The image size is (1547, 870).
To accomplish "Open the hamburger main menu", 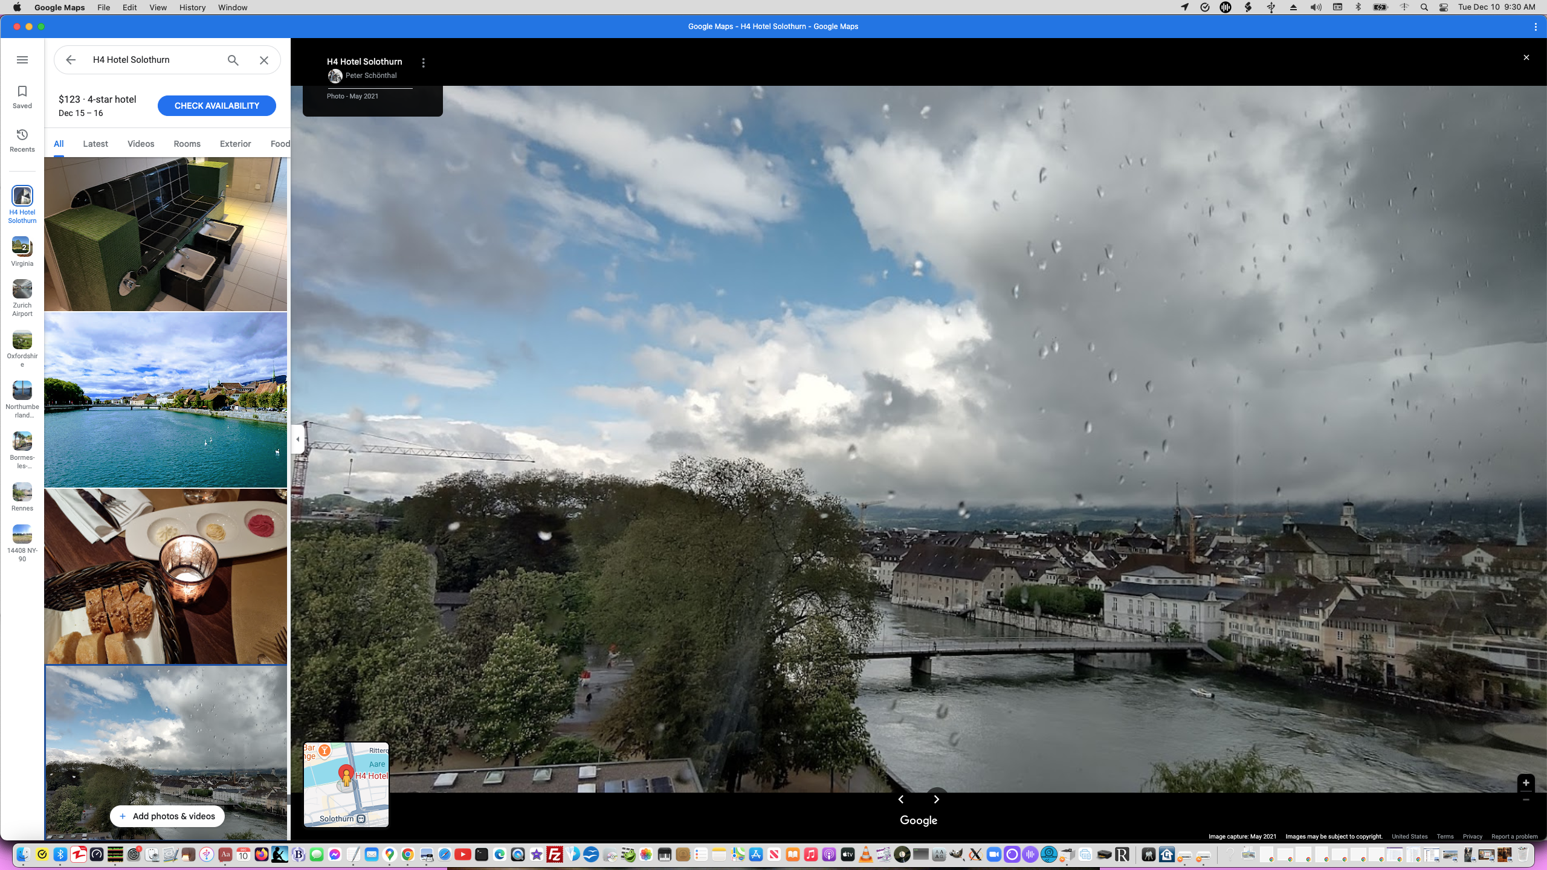I will tap(22, 60).
